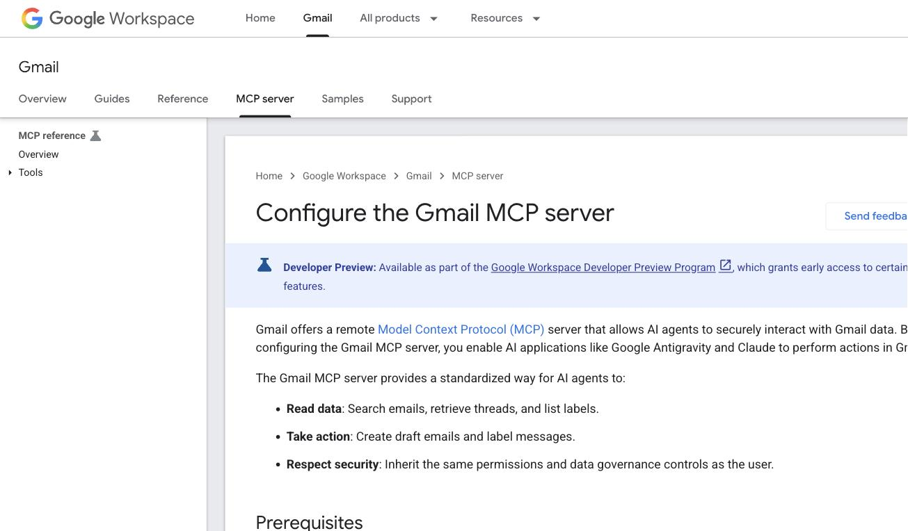The image size is (908, 531).
Task: Switch to the Guides tab
Action: [x=112, y=99]
